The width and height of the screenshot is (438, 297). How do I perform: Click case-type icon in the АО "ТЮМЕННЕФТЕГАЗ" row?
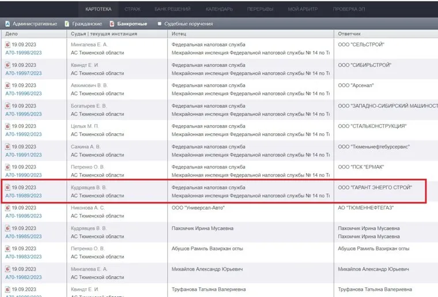7,208
